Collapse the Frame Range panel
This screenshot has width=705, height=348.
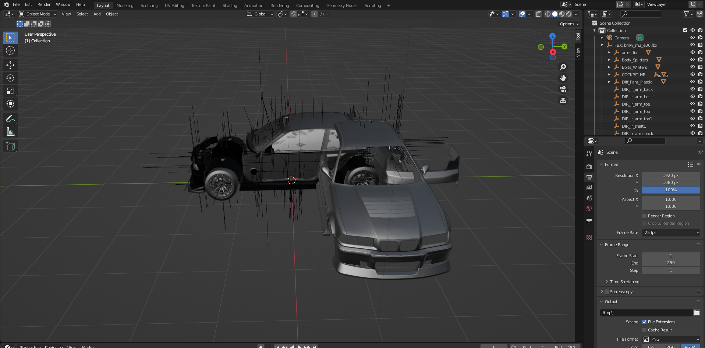(602, 245)
